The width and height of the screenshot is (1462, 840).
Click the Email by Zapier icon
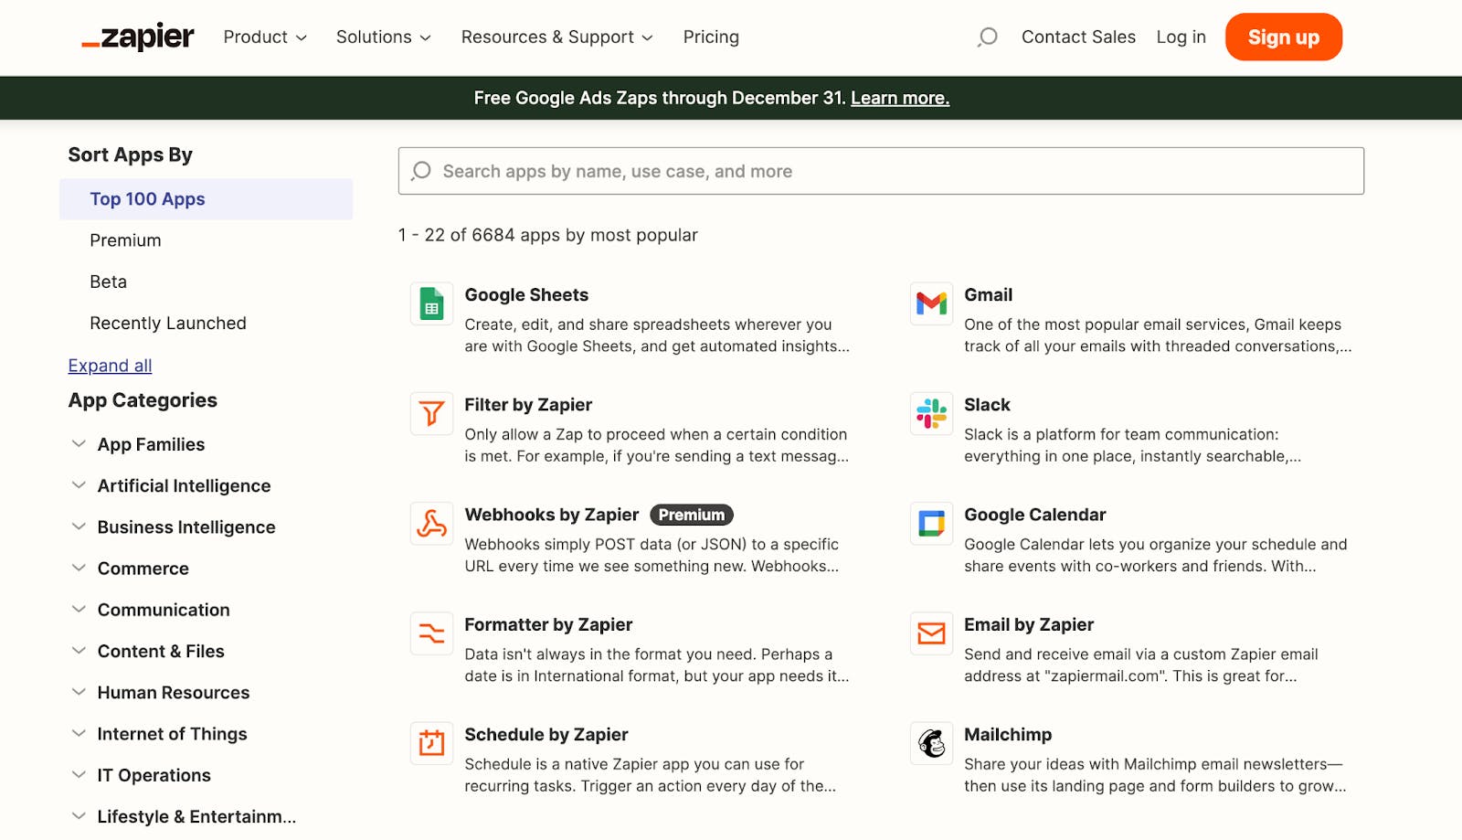[x=931, y=633]
